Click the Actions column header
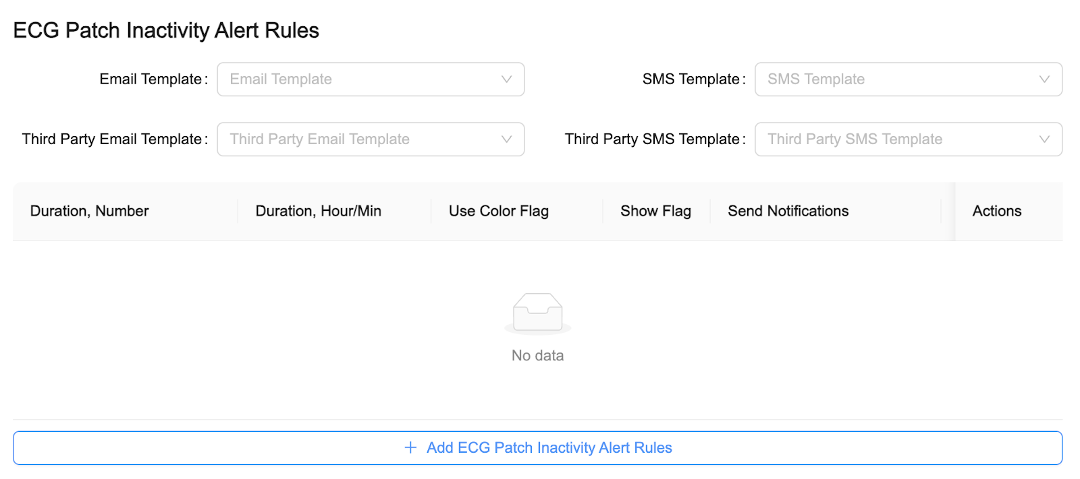This screenshot has height=479, width=1080. pyautogui.click(x=996, y=211)
